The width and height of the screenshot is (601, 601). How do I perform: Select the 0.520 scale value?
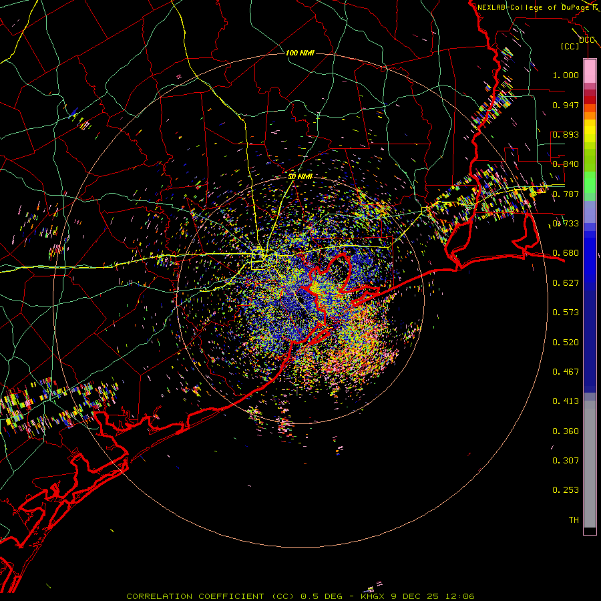[x=566, y=343]
